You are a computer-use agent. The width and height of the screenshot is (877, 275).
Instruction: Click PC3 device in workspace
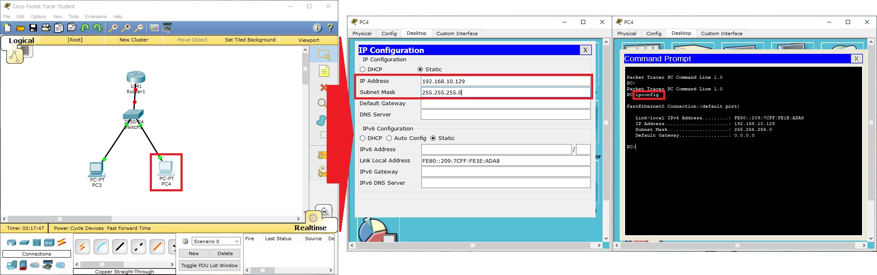97,169
